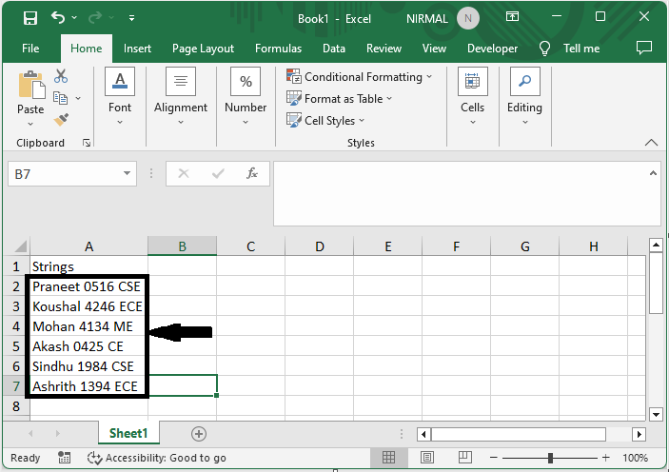
Task: Switch to Page Break Preview icon
Action: 465,458
